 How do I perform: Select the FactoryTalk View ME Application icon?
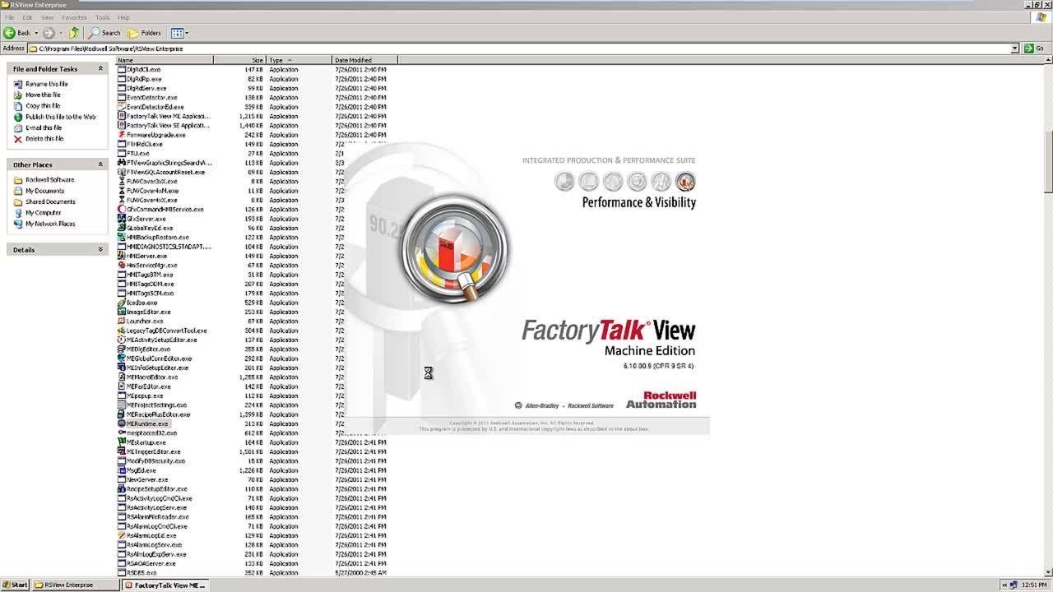tap(122, 116)
